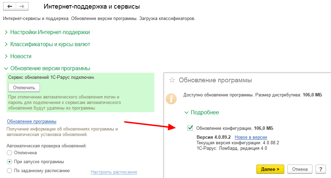The width and height of the screenshot is (331, 178).
Task: Select the Отключена radio option
Action: [9, 153]
